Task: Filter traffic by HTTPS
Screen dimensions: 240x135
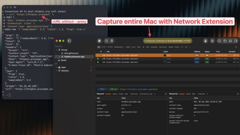Action: pos(110,47)
